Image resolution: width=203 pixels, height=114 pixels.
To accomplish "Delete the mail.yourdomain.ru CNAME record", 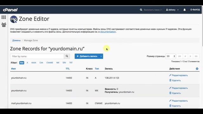I will 175,106.
